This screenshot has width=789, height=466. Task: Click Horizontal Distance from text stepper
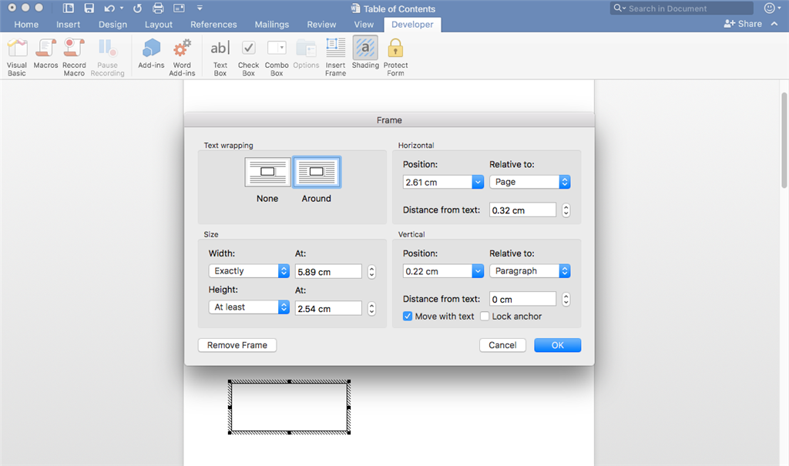pos(566,210)
